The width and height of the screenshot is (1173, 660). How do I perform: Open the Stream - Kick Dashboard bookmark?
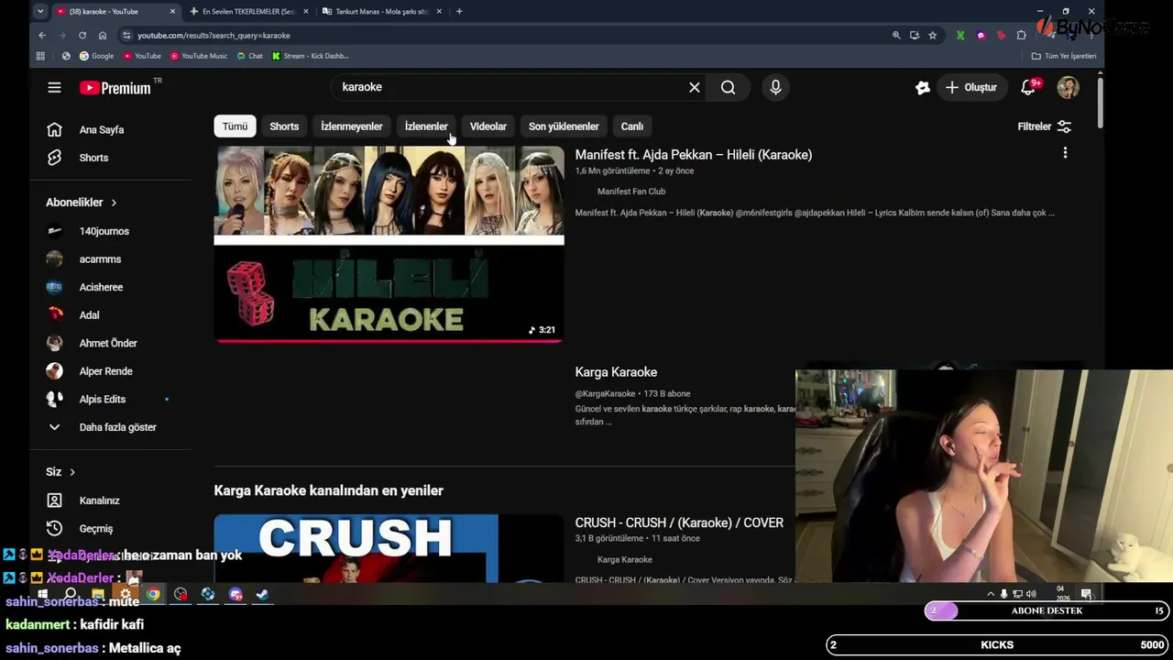point(310,56)
